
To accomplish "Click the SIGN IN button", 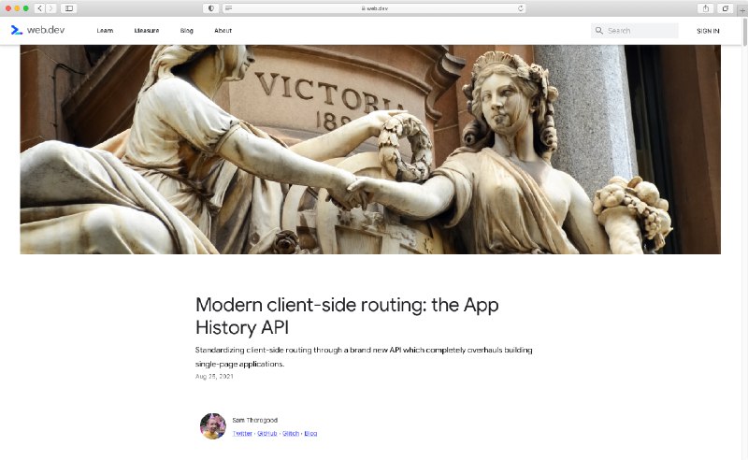I will (x=708, y=31).
